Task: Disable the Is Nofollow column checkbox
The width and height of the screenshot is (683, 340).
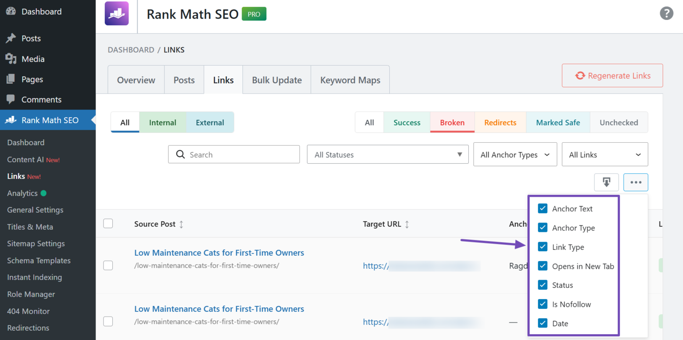Action: tap(542, 304)
